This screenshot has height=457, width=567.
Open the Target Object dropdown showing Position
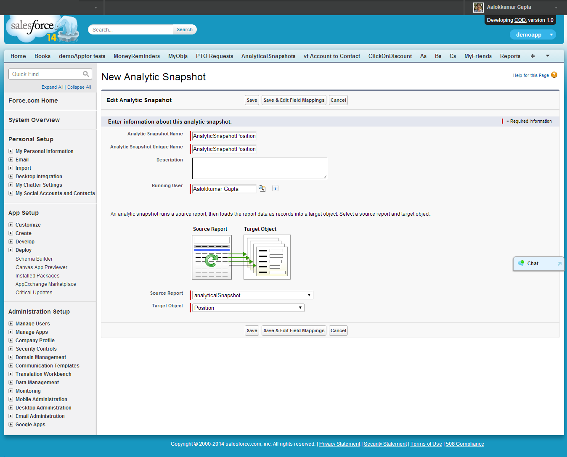click(x=299, y=307)
